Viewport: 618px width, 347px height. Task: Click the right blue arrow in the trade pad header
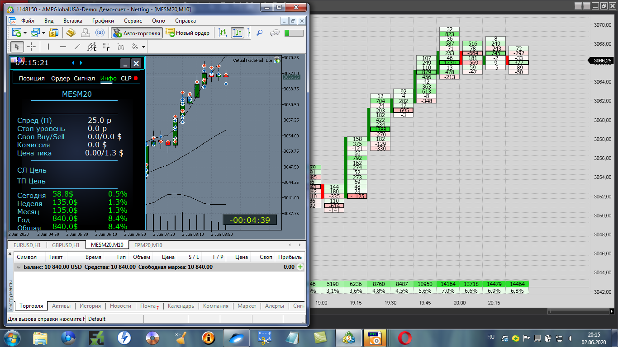point(81,63)
